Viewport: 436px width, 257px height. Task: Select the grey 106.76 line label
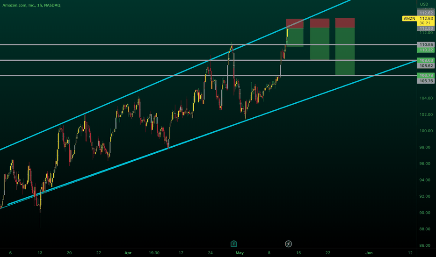click(x=426, y=81)
